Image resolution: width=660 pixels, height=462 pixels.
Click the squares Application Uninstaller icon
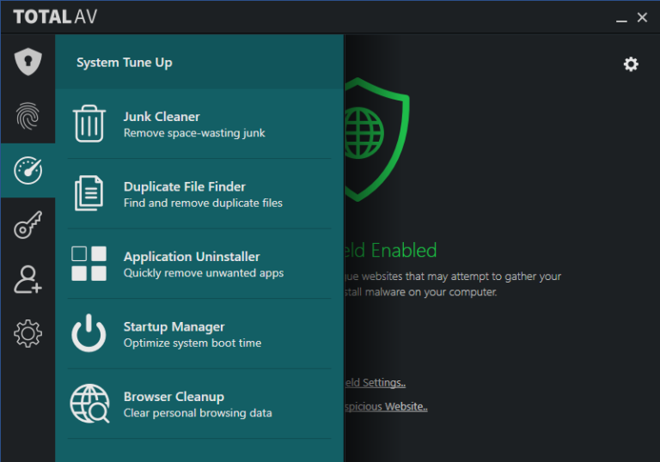[89, 264]
